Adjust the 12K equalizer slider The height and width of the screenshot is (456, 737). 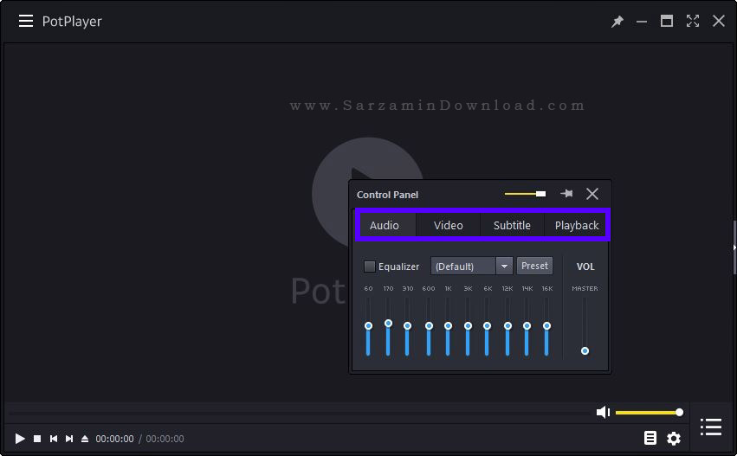click(x=507, y=326)
